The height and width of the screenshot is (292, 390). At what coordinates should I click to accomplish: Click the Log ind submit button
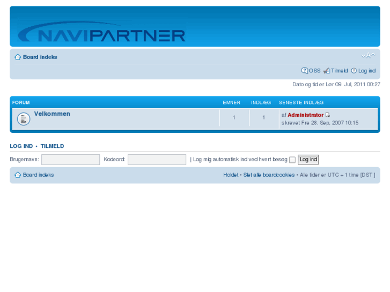coord(308,160)
